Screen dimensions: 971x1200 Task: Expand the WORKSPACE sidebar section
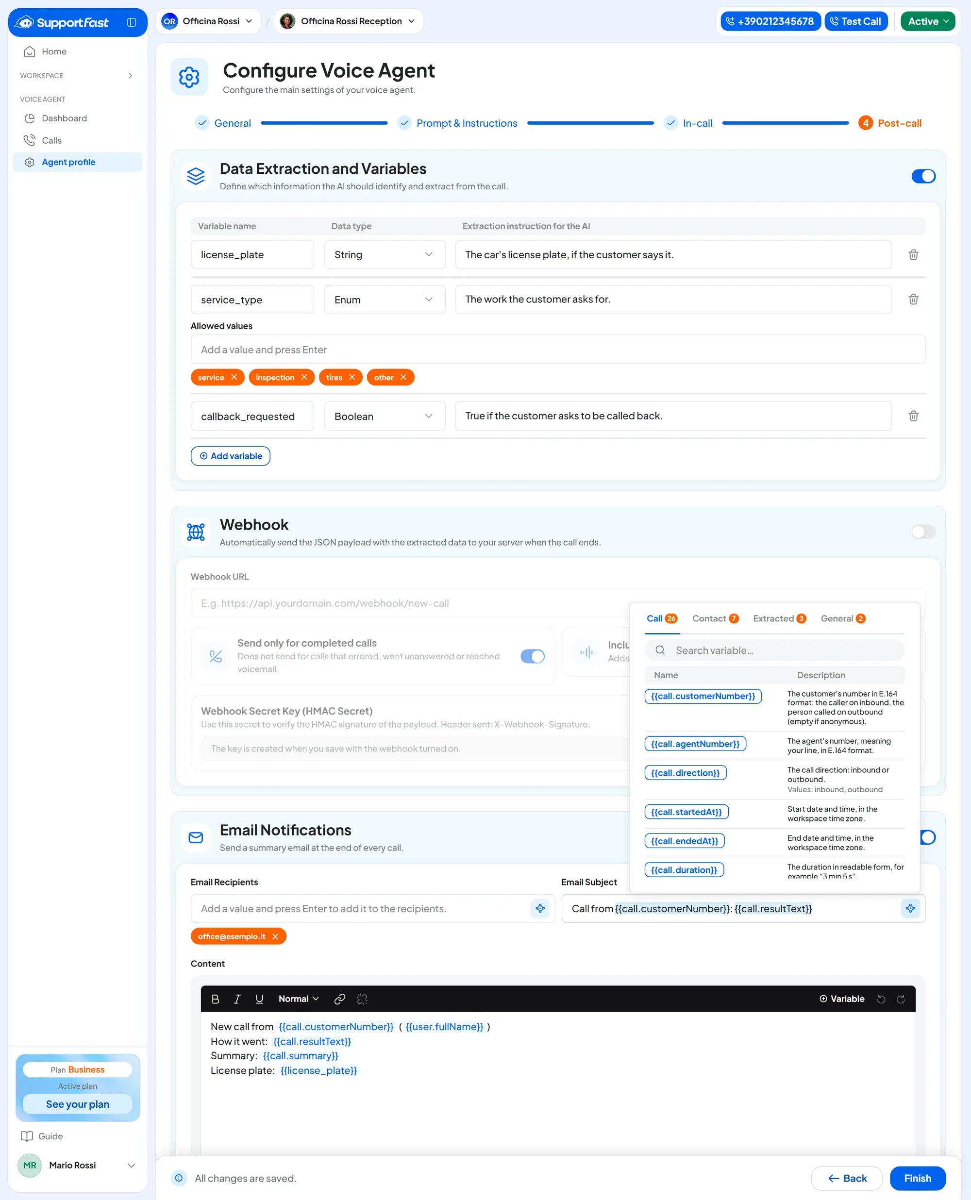point(77,76)
